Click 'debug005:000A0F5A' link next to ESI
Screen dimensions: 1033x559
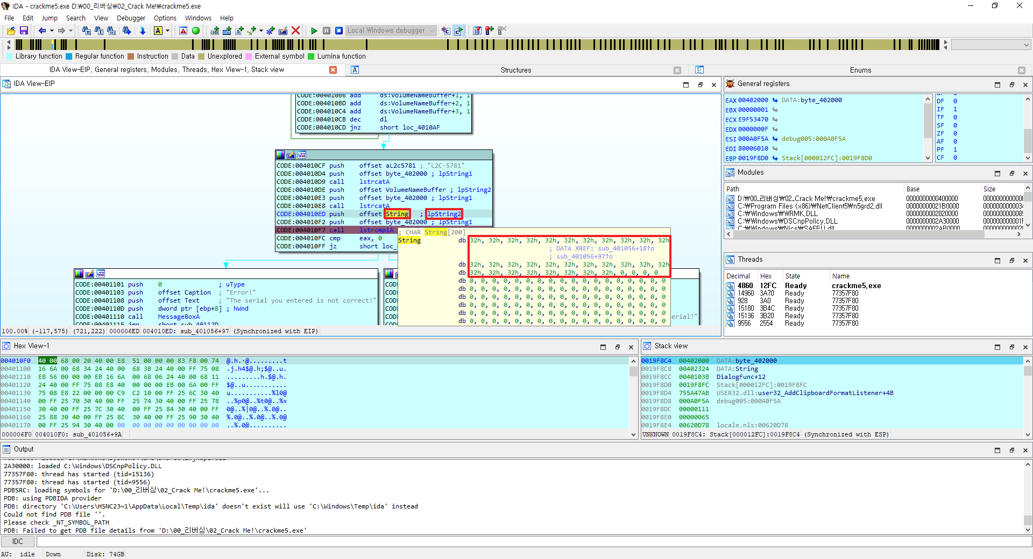(x=813, y=139)
